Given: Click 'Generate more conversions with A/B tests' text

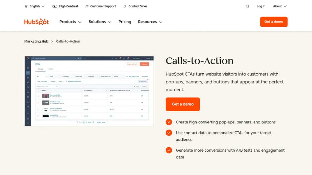Looking at the screenshot, I should [230, 154].
